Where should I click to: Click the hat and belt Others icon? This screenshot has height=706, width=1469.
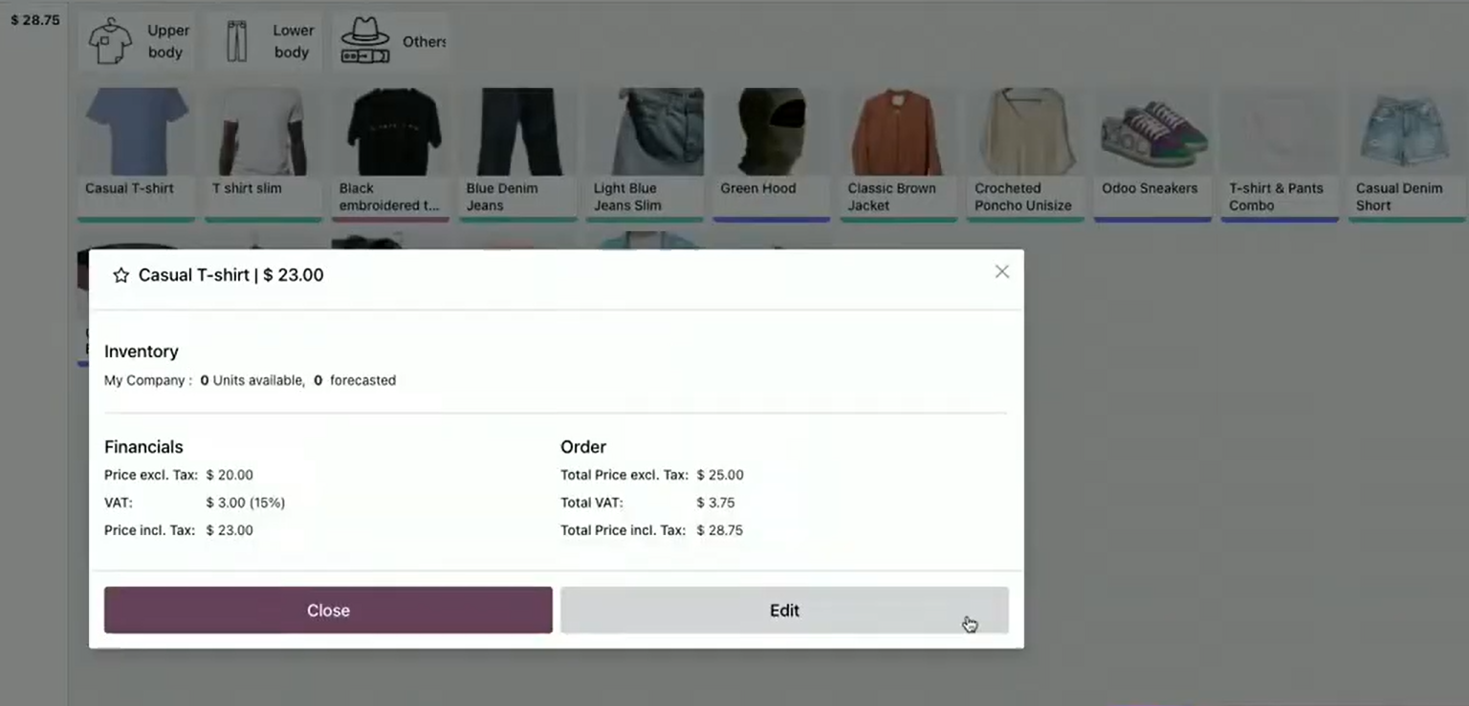point(365,42)
